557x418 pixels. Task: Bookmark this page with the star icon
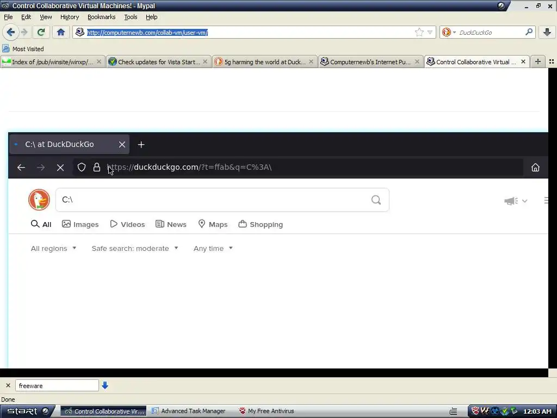tap(419, 32)
